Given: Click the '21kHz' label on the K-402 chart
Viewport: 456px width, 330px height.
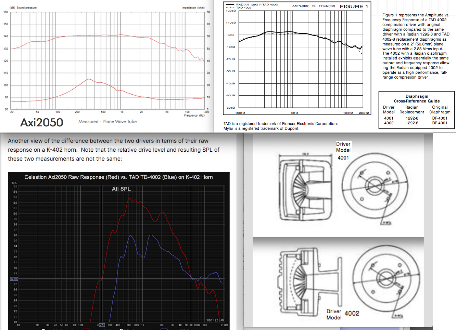Looking at the screenshot, I should point(224,325).
